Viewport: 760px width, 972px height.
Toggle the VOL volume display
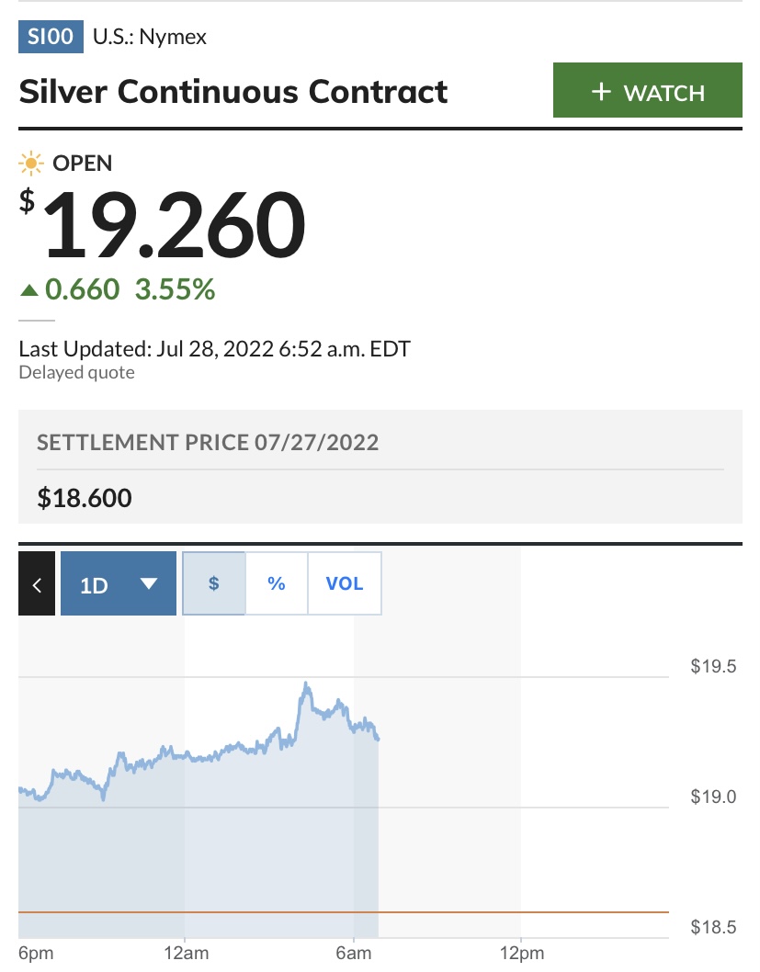[345, 583]
